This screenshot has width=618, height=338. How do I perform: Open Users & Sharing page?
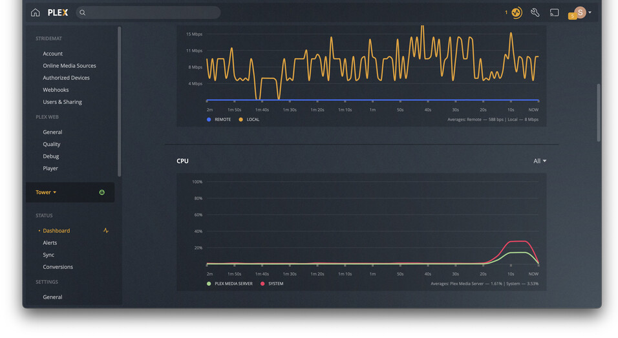pos(62,101)
